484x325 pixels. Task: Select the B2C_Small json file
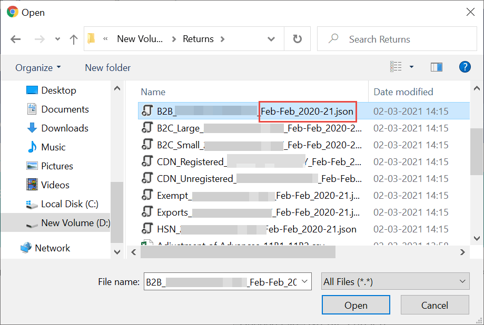click(x=304, y=145)
